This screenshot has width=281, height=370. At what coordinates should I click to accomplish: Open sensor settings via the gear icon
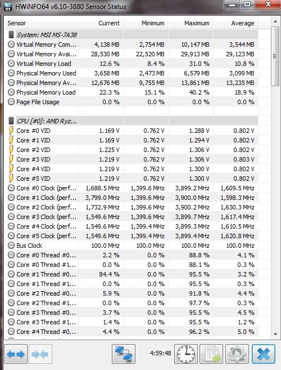click(x=237, y=354)
